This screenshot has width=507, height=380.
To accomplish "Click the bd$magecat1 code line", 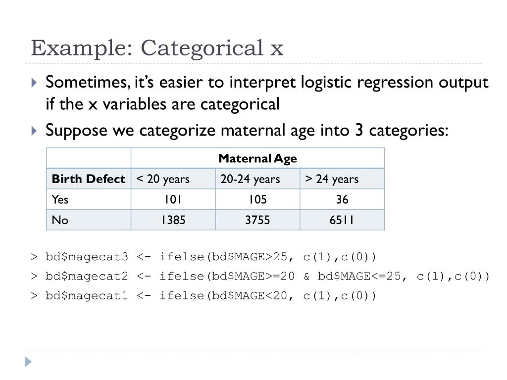I will point(203,296).
